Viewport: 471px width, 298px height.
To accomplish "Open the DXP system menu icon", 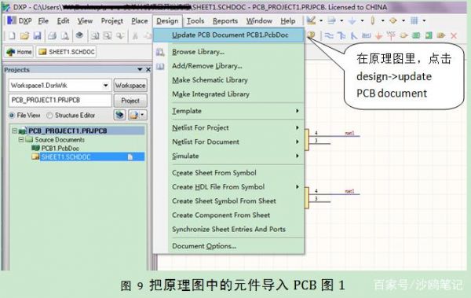I will [x=12, y=20].
